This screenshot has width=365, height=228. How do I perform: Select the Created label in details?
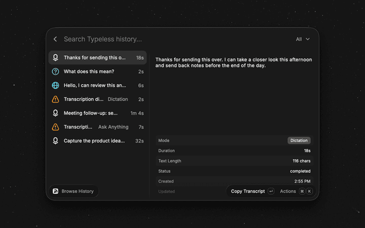coord(166,181)
